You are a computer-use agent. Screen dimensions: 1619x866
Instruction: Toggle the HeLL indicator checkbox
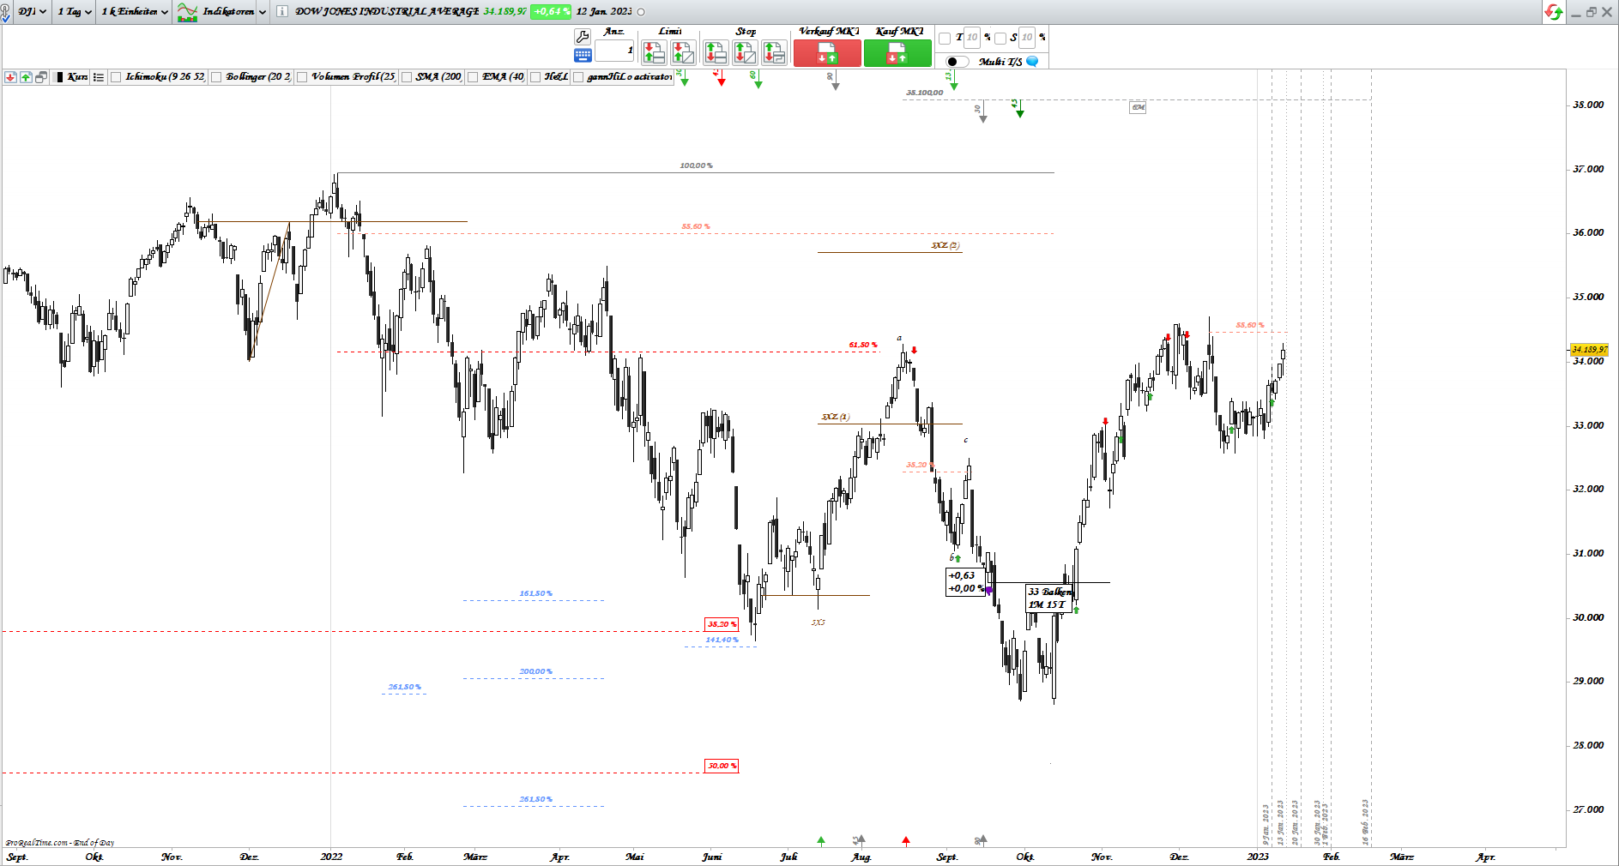click(535, 77)
